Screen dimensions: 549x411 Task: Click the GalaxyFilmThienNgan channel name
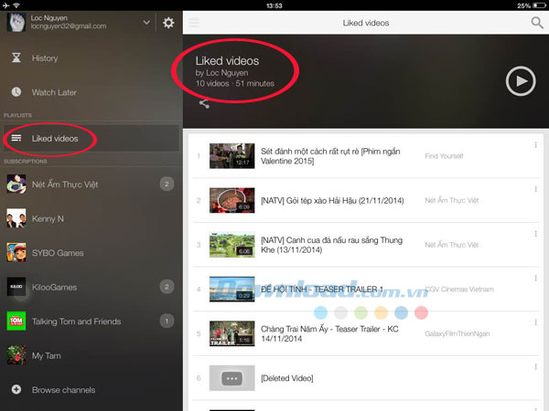pos(457,333)
